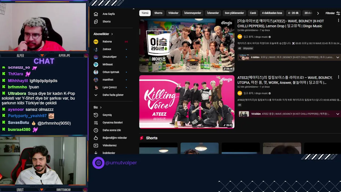The image size is (341, 192).
Task: Open Daha sonra izle clock icon
Action: click(x=96, y=130)
